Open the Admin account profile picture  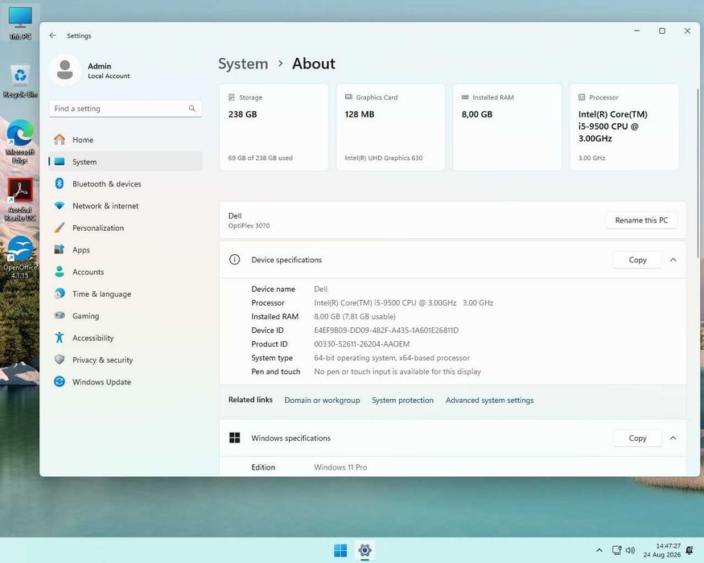coord(65,70)
